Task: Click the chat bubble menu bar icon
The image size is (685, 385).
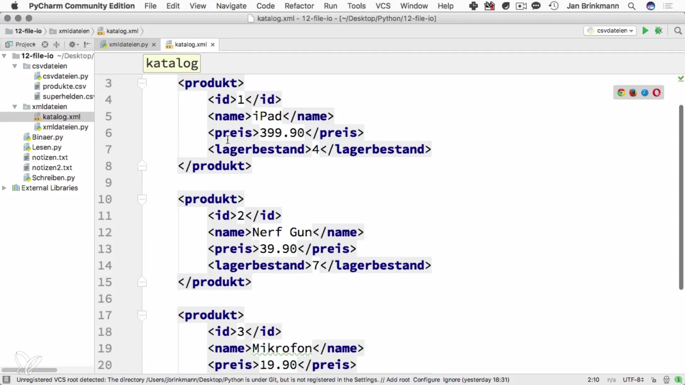Action: [536, 6]
